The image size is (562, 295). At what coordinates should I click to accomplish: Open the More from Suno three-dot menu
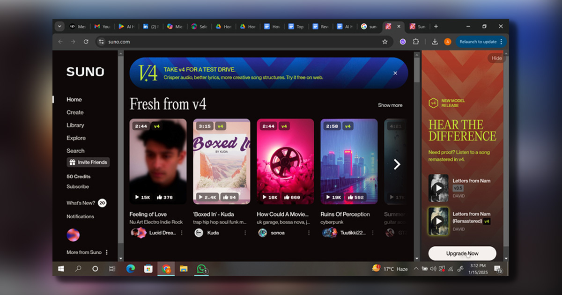tap(107, 252)
